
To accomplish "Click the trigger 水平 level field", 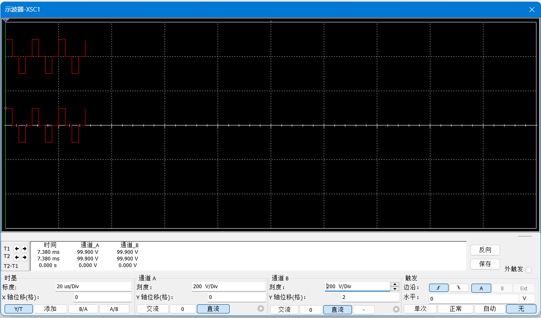I will [x=474, y=299].
